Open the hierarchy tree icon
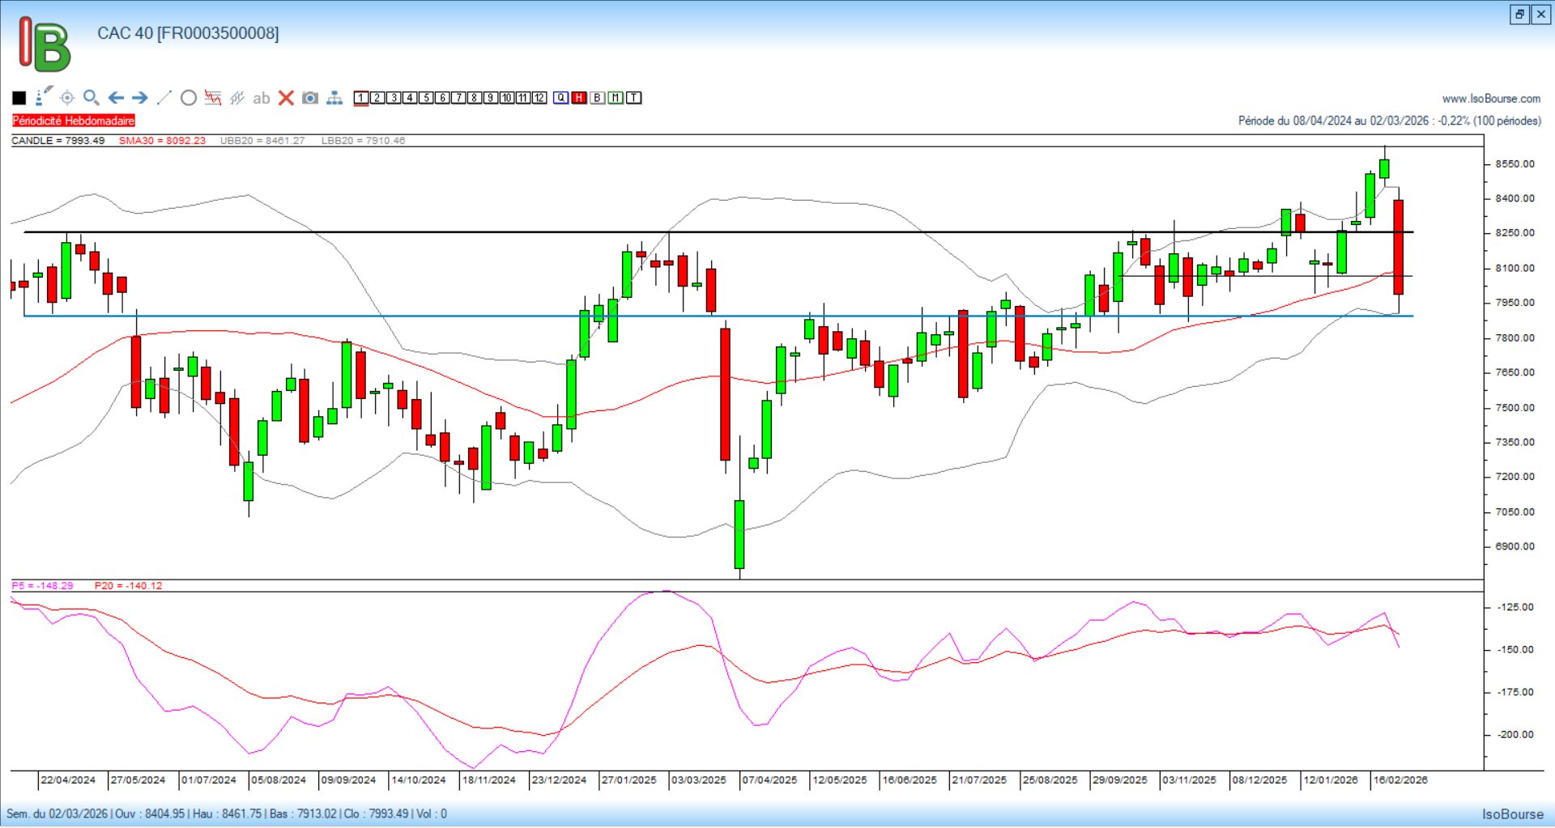Viewport: 1555px width, 828px height. tap(334, 98)
